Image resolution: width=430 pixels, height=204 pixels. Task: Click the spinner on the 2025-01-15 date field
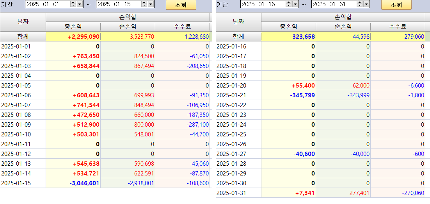point(144,4)
